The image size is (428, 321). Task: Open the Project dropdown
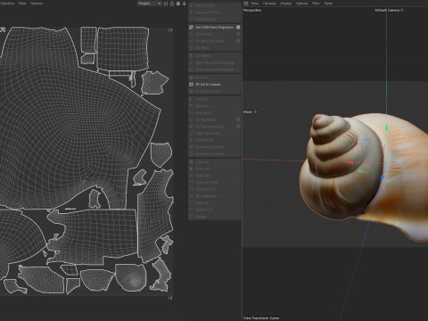[x=149, y=4]
